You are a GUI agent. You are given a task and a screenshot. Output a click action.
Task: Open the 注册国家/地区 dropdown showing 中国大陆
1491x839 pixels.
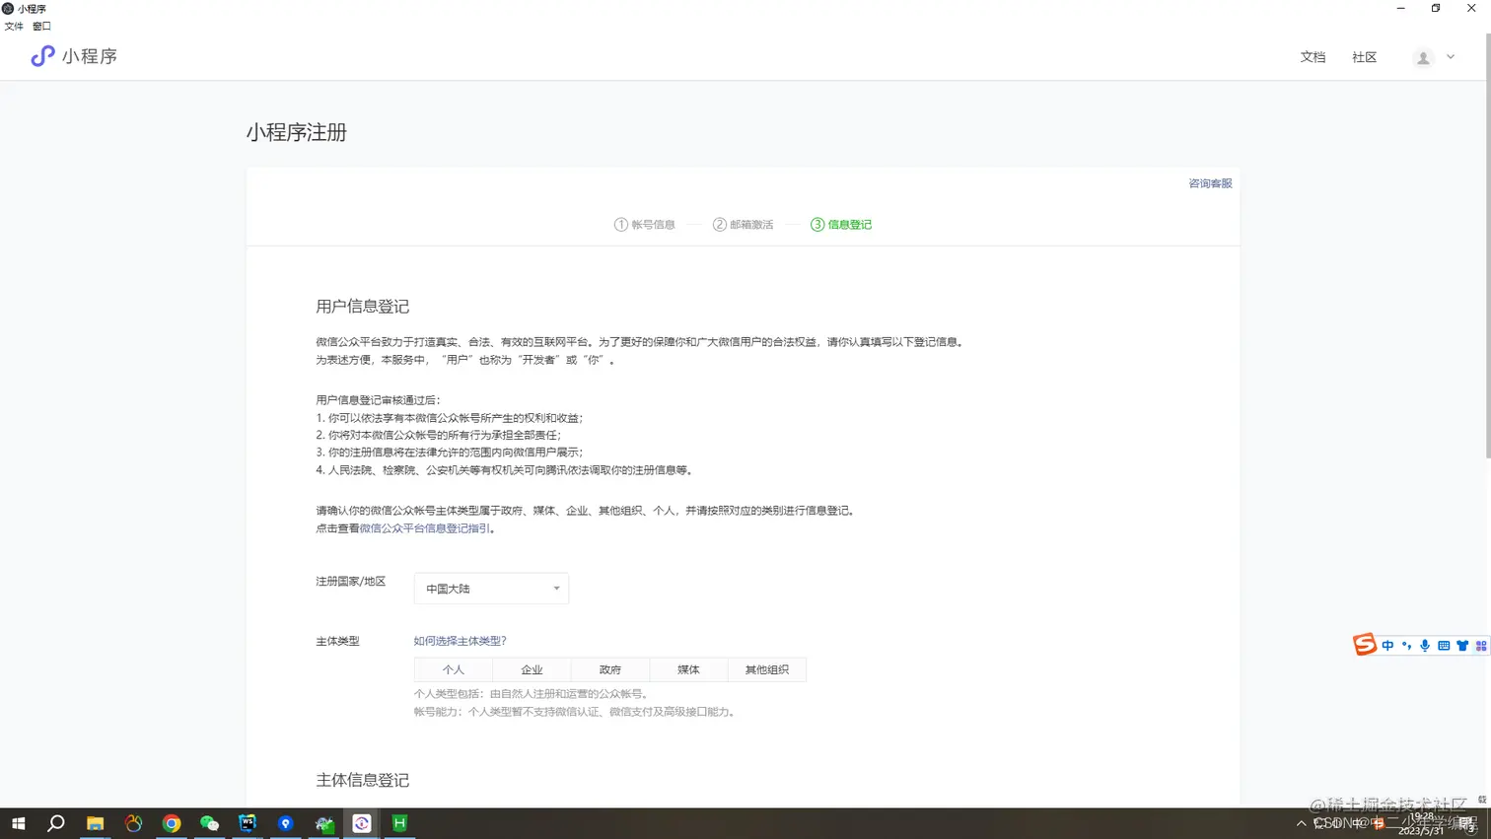tap(491, 589)
